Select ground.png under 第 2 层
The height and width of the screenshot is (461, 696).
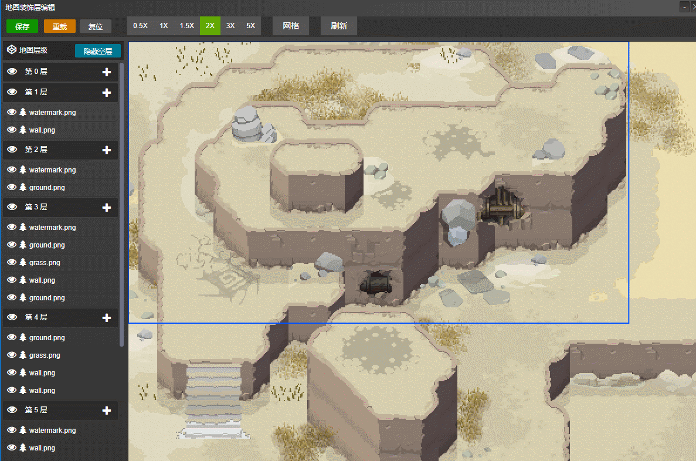(x=60, y=188)
